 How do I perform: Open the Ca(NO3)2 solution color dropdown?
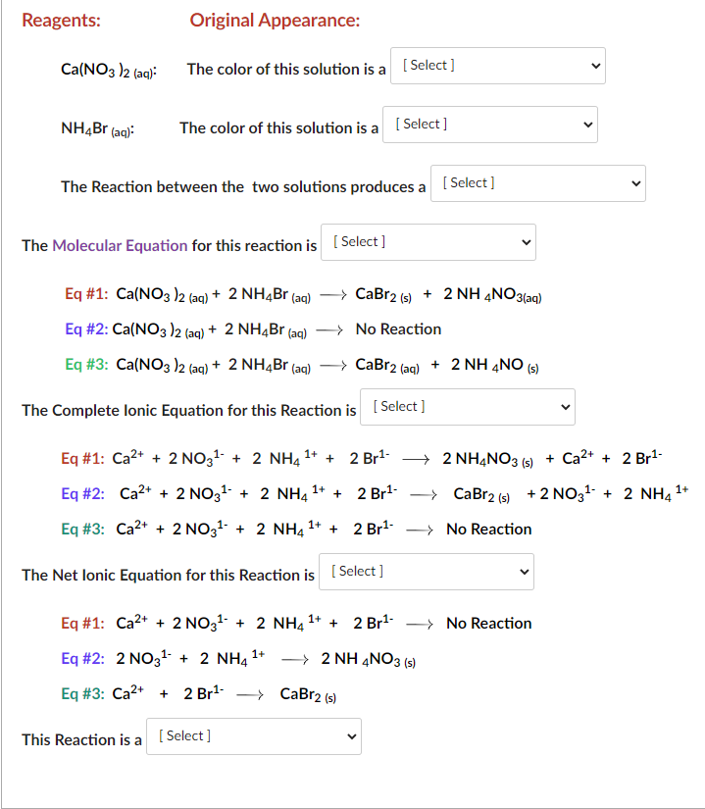click(497, 66)
